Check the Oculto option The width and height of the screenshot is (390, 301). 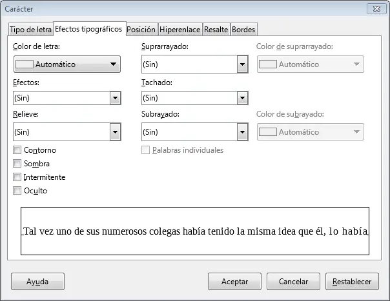[17, 191]
